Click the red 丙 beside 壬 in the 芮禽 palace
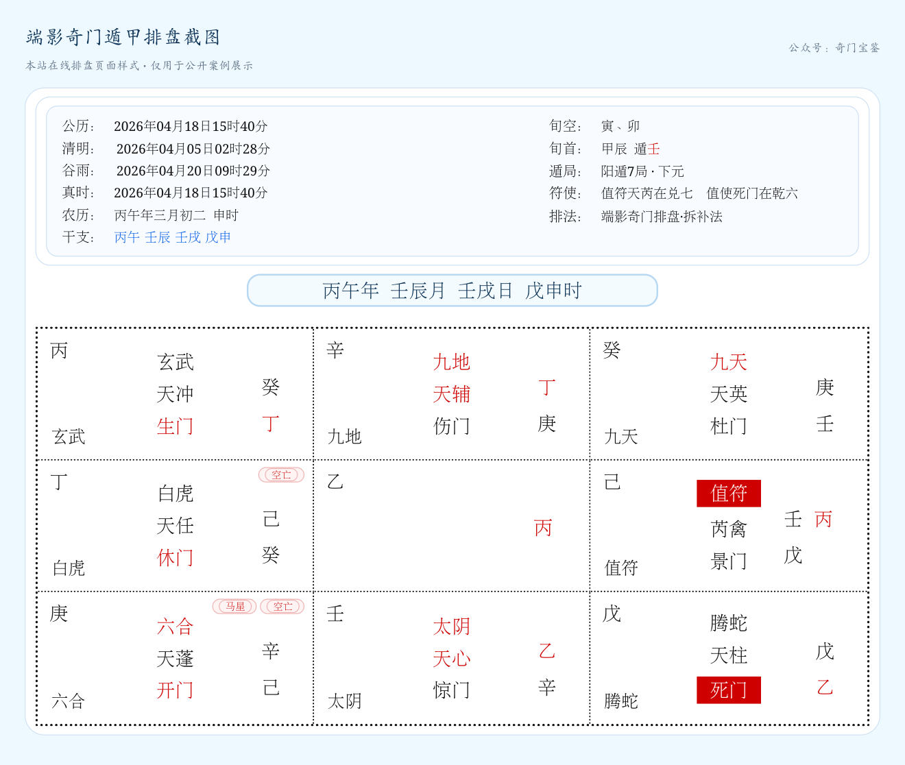 pos(823,520)
